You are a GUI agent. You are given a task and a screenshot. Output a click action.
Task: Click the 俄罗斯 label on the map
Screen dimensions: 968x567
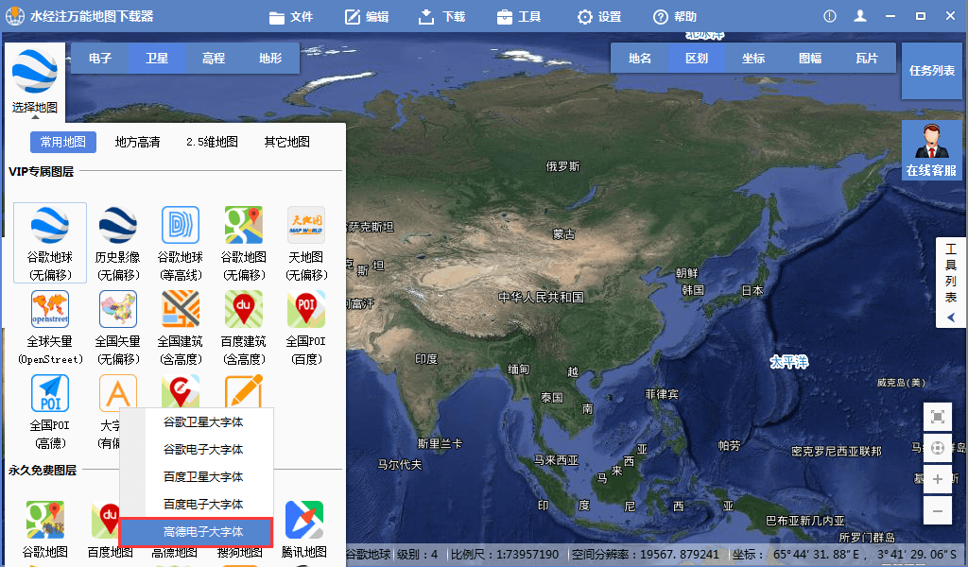(563, 166)
